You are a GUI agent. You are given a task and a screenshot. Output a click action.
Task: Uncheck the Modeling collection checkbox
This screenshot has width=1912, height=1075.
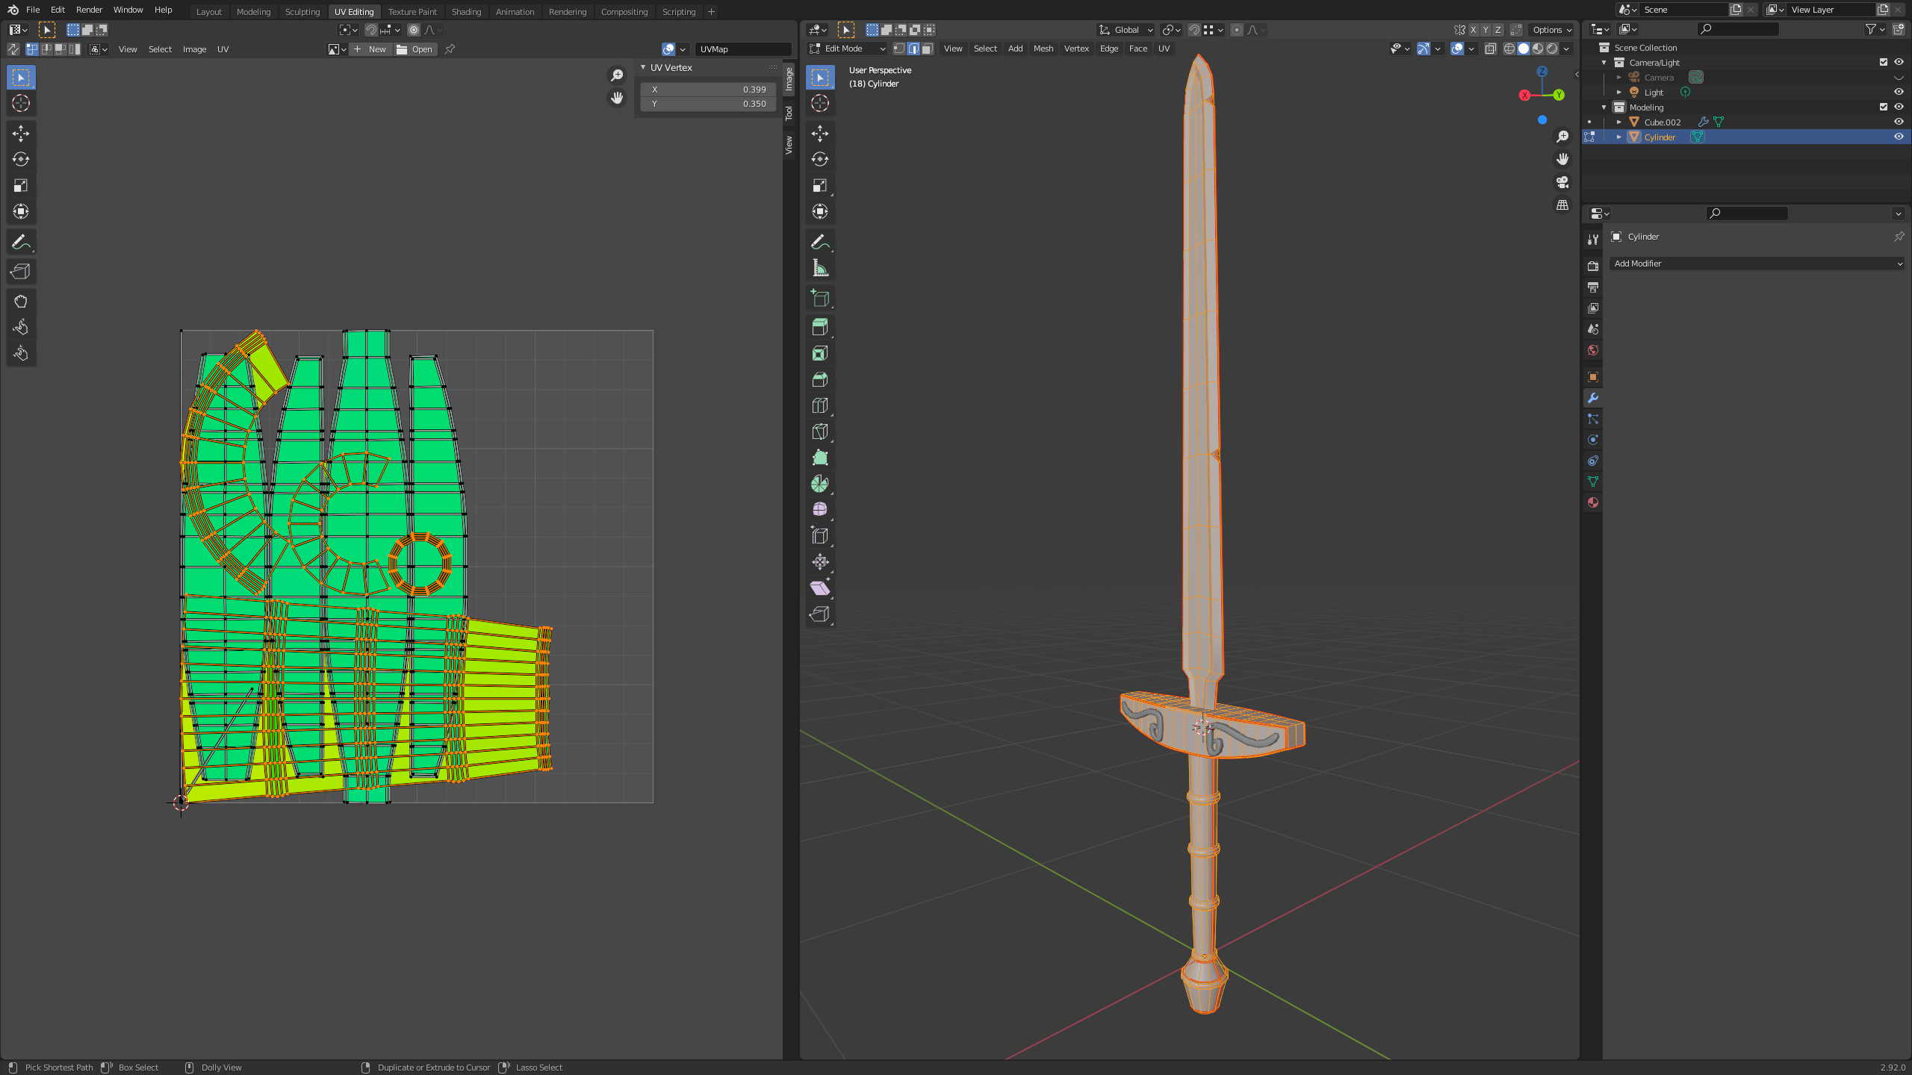click(x=1883, y=107)
